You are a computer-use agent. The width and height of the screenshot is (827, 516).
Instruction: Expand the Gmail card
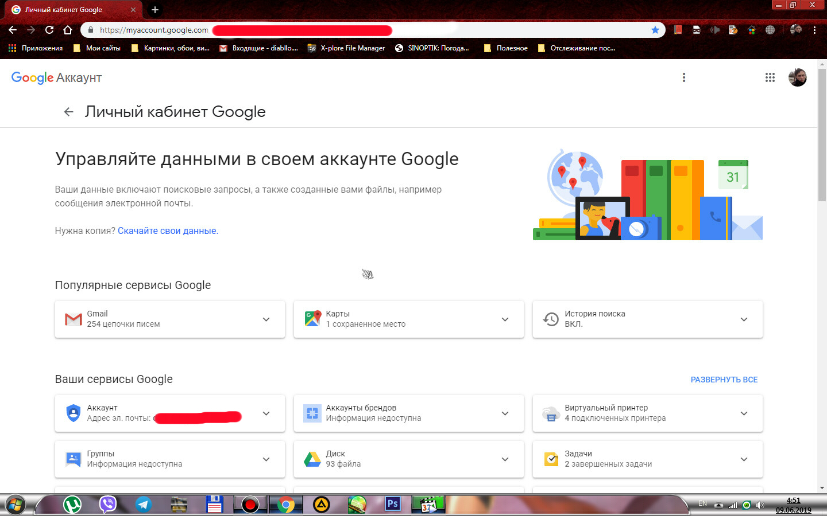[x=266, y=319]
